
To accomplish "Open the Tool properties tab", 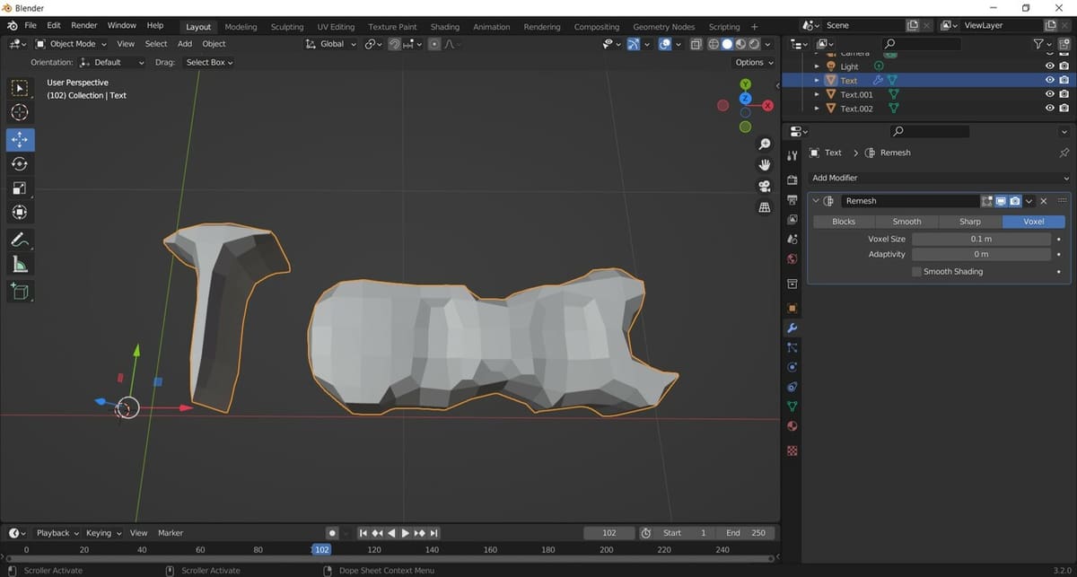I will 792,156.
